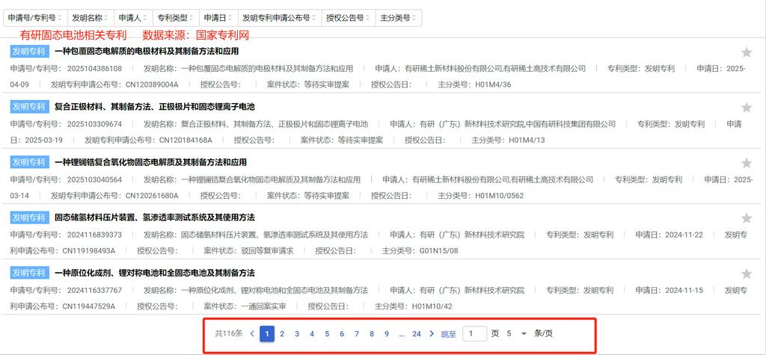Click classification G01N15/08
This screenshot has width=766, height=355.
coord(438,251)
